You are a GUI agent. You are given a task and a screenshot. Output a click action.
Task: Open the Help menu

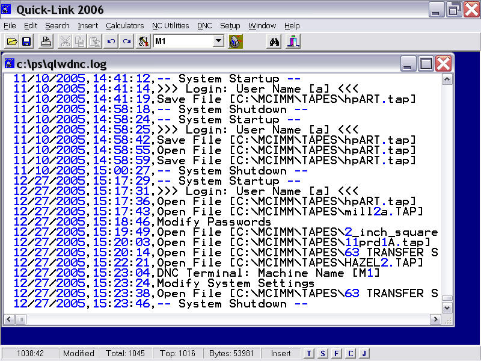[292, 26]
